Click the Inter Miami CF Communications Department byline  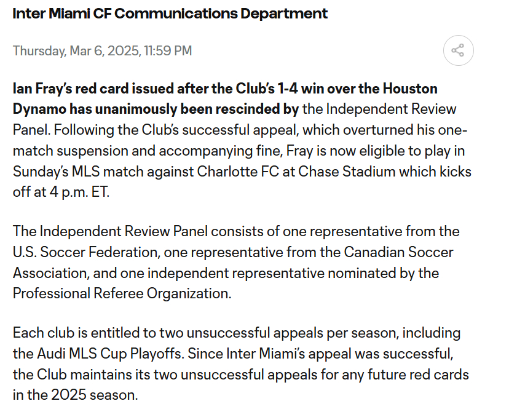point(170,14)
